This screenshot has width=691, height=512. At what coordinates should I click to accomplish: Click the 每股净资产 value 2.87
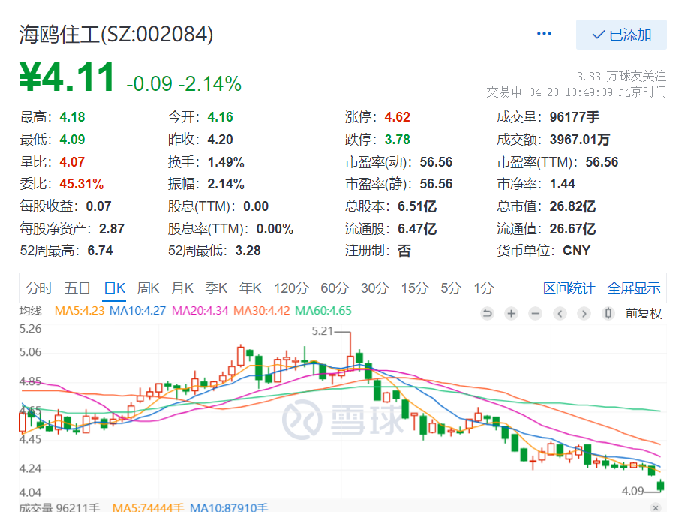click(x=112, y=229)
